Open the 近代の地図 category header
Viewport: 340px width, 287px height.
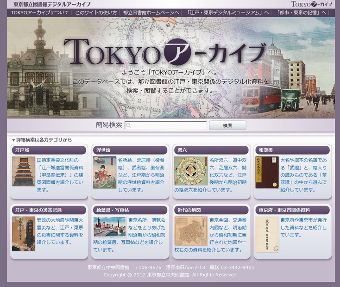pyautogui.click(x=211, y=210)
